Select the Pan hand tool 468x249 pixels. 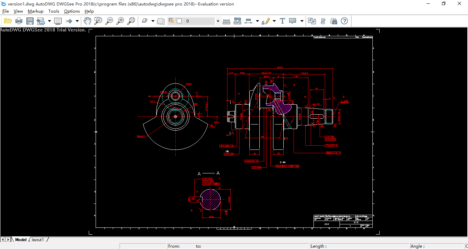pyautogui.click(x=88, y=21)
